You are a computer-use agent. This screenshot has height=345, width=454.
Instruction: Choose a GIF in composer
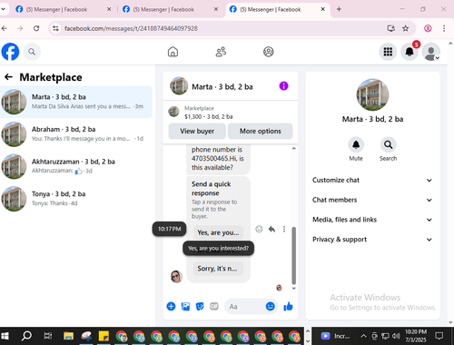[214, 307]
